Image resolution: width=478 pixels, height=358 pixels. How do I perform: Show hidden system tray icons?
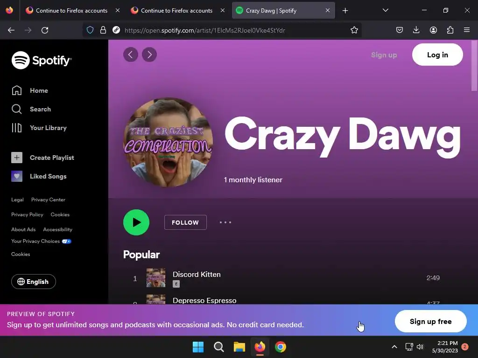tap(394, 347)
